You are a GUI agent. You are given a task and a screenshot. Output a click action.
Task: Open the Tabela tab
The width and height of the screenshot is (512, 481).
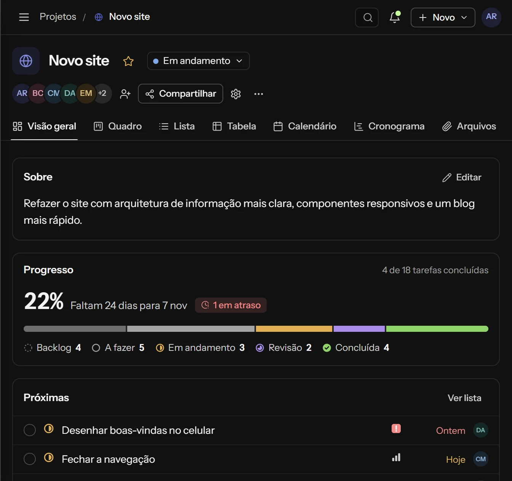[x=234, y=126]
